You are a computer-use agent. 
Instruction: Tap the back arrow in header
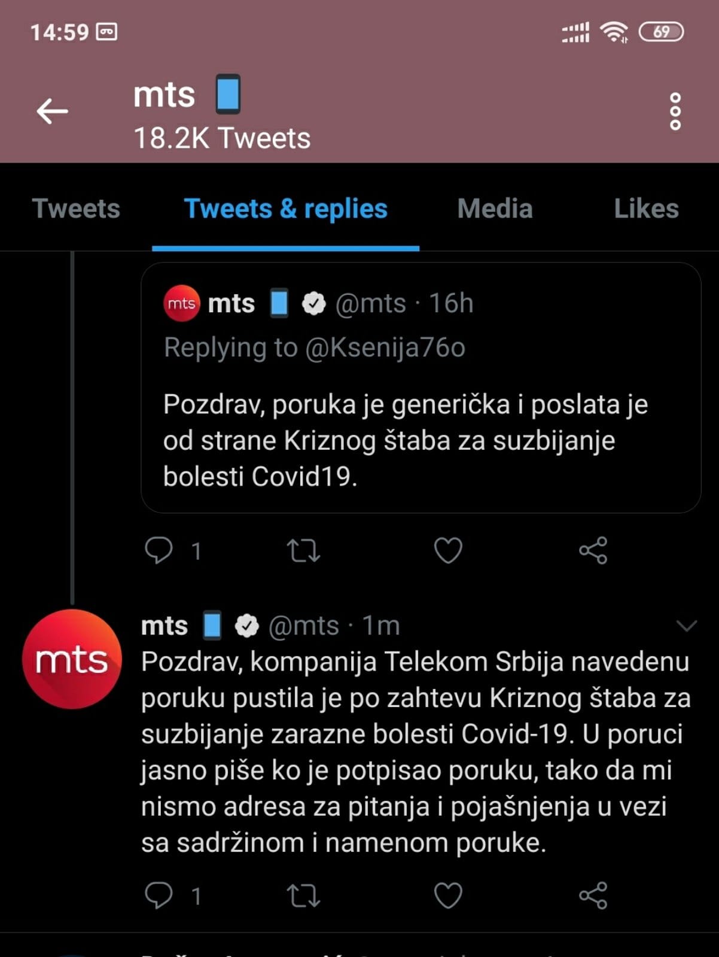pyautogui.click(x=53, y=111)
